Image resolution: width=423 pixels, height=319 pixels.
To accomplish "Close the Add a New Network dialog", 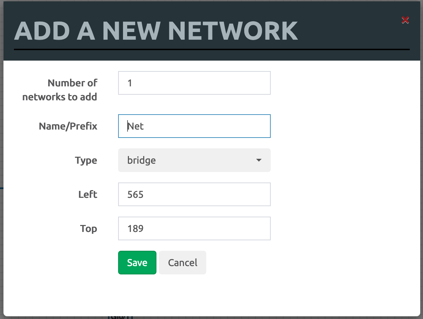I will tap(405, 20).
